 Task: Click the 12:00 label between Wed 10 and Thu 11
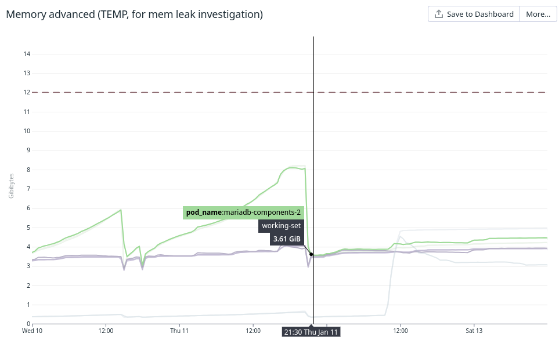pos(106,331)
